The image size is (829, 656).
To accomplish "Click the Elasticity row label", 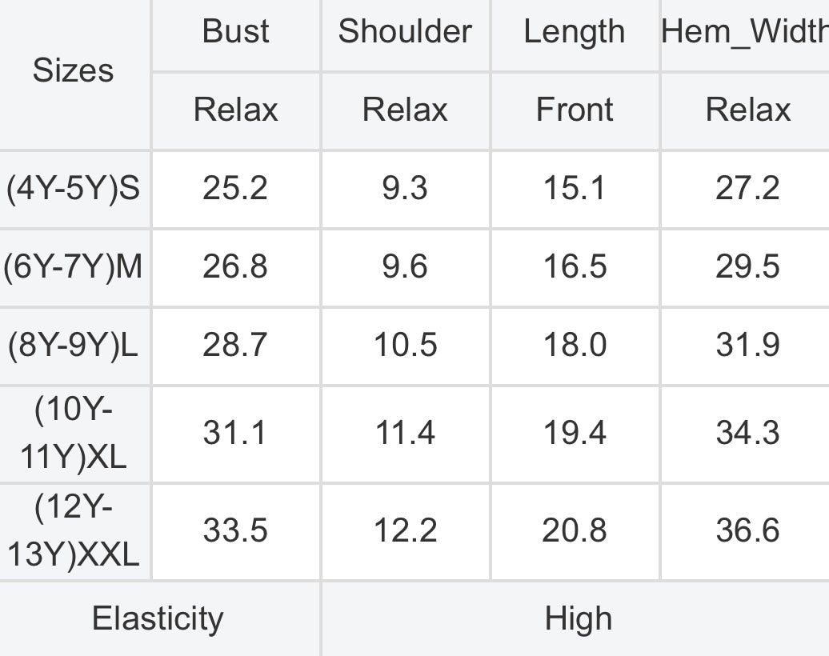I will click(x=158, y=618).
